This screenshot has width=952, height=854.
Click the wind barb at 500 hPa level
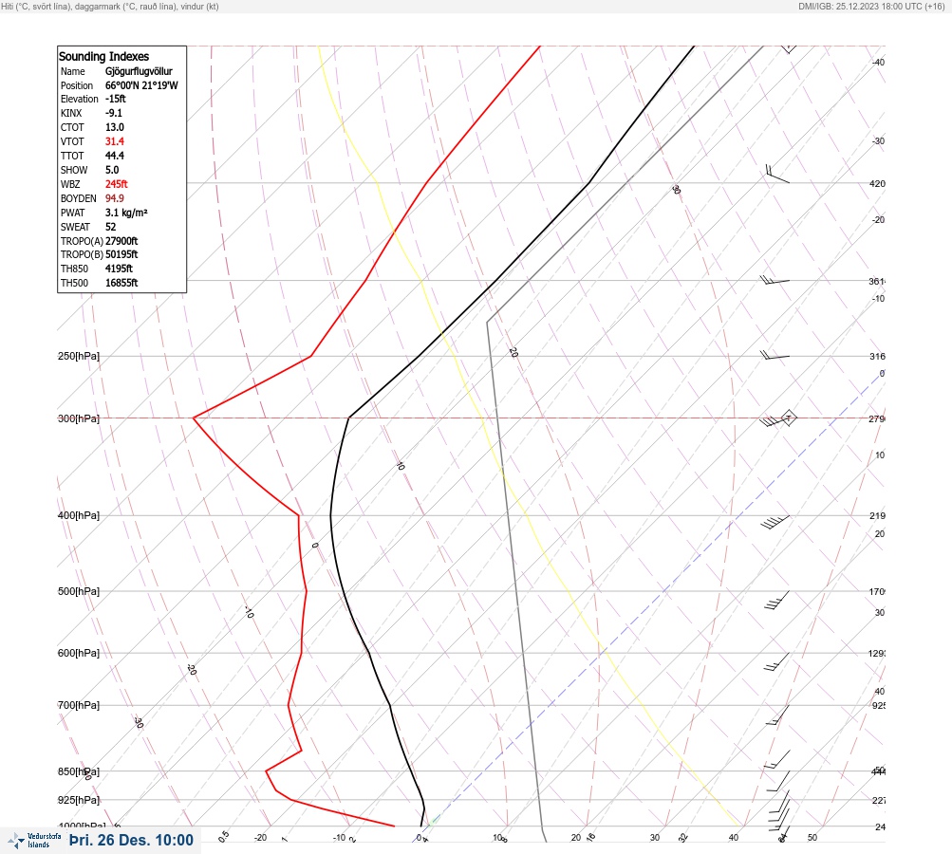coord(776,601)
